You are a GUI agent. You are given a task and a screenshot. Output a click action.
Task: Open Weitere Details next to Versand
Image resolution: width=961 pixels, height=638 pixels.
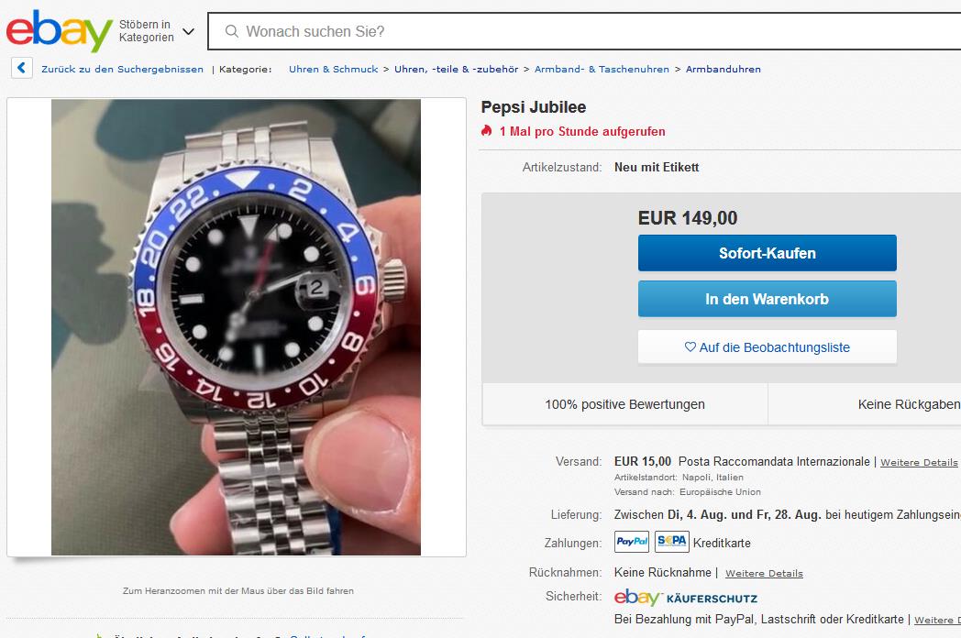pyautogui.click(x=919, y=463)
